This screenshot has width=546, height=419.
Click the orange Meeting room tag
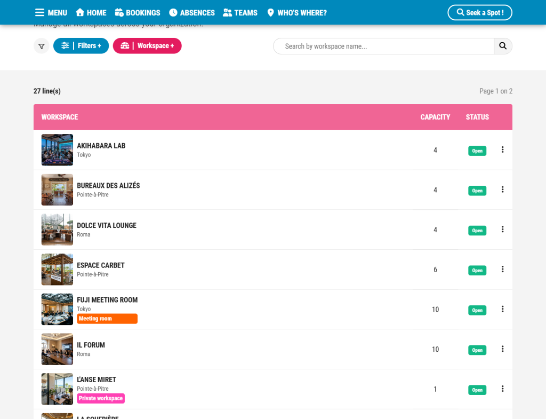(107, 319)
